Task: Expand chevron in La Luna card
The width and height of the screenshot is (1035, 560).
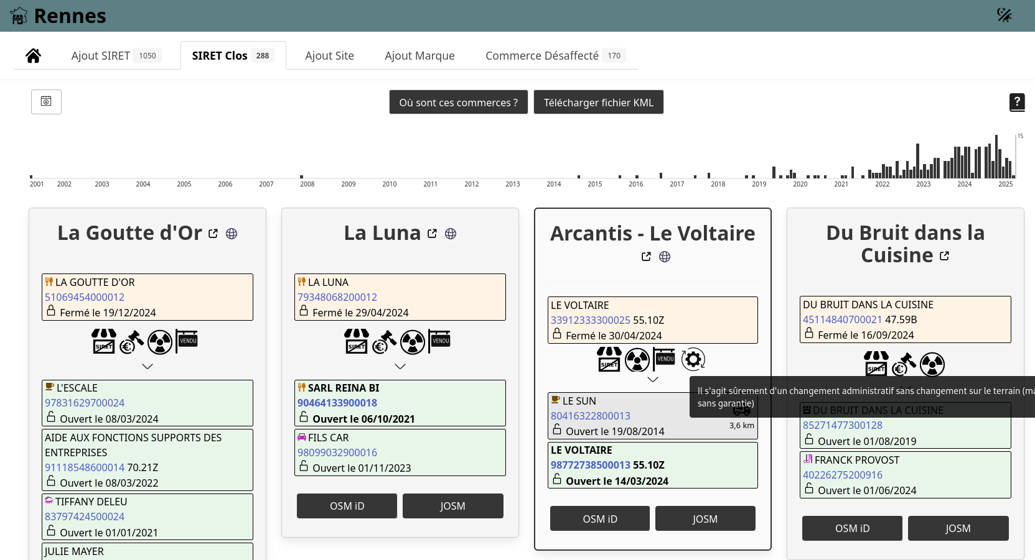Action: (x=400, y=367)
